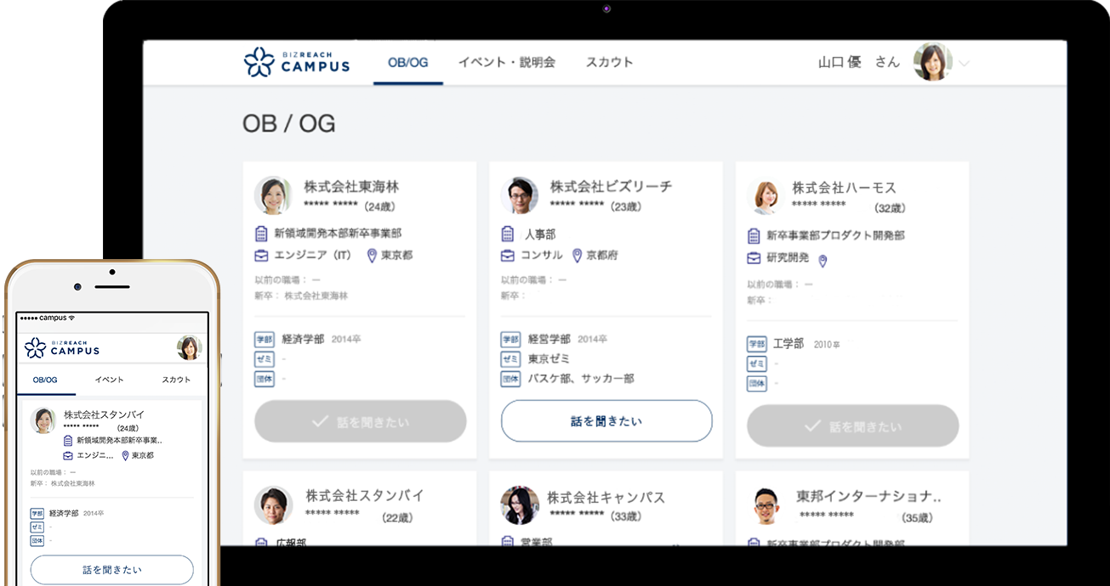
Task: Click profile photo on 株式会社キャンパス card
Action: point(519,505)
